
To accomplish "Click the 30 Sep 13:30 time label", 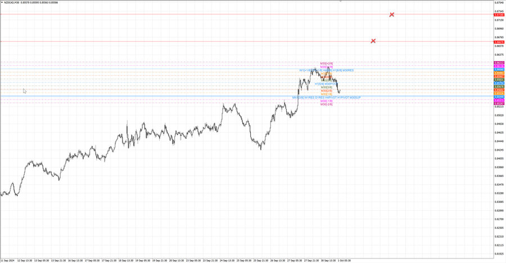I will pyautogui.click(x=328, y=260).
